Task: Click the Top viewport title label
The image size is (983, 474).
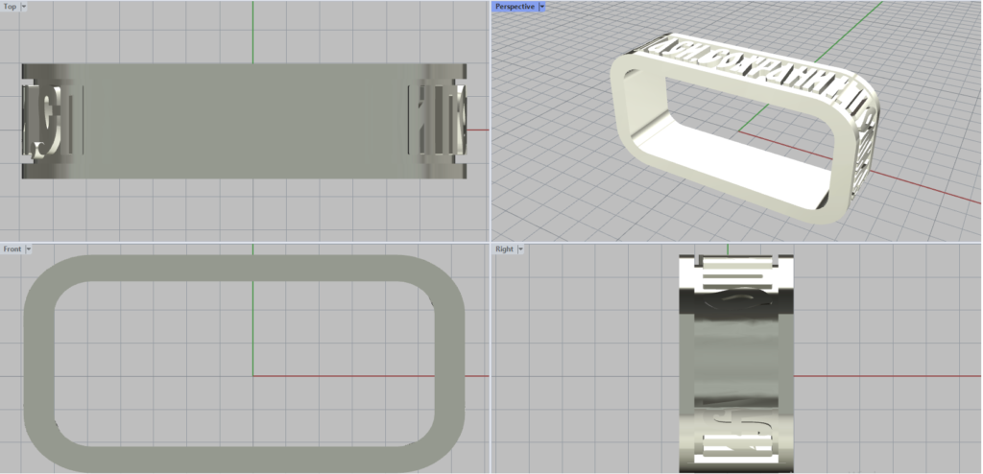Action: [10, 6]
